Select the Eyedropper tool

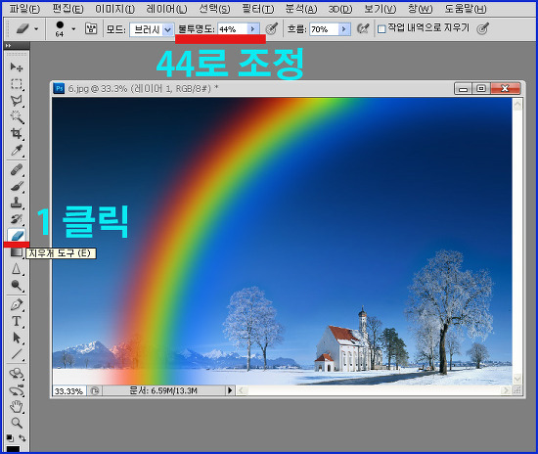tap(16, 151)
